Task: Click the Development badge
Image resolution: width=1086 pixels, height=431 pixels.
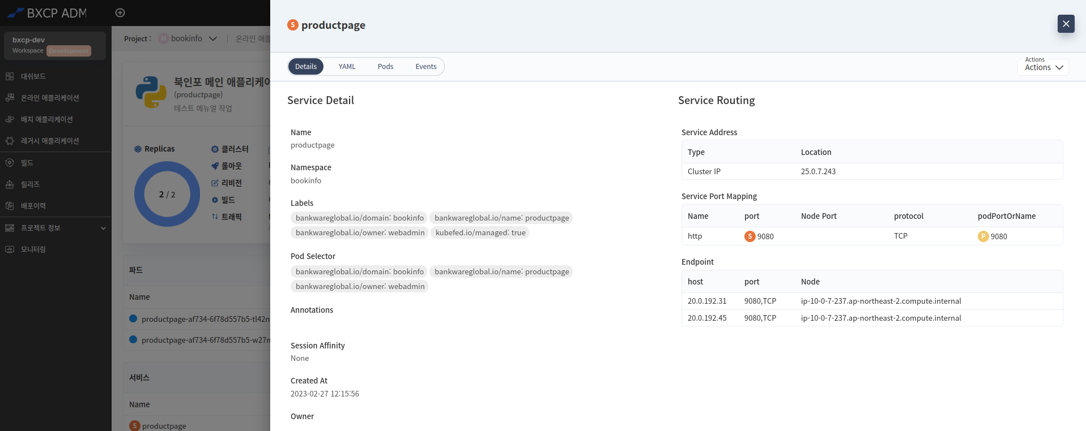Action: (x=69, y=51)
